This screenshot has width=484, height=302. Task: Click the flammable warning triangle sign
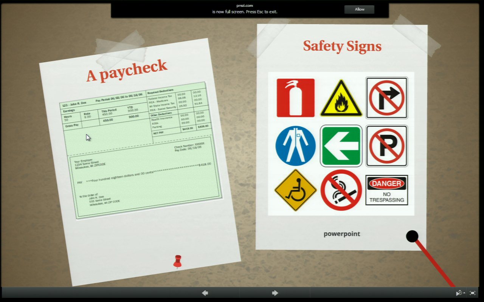(341, 99)
